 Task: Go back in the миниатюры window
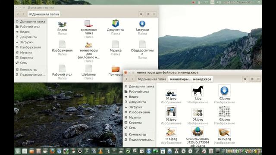tap(127, 79)
